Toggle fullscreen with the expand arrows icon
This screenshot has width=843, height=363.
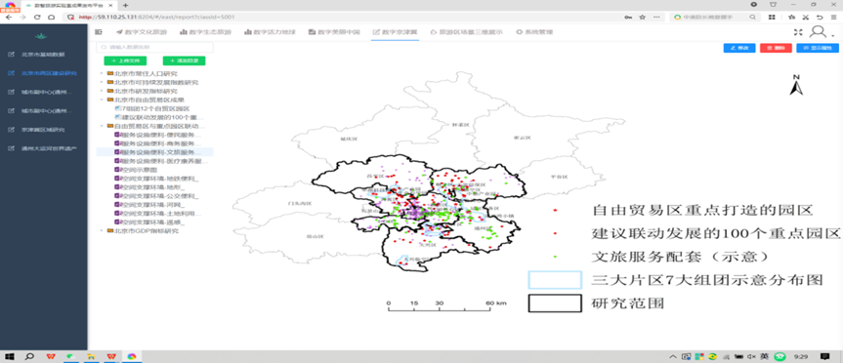(798, 32)
